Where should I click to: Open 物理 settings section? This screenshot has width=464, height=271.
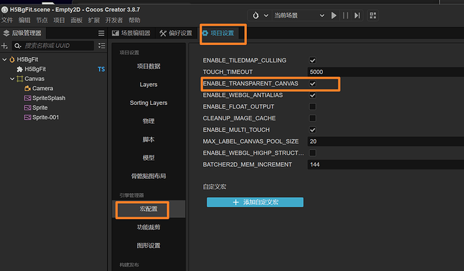point(149,121)
